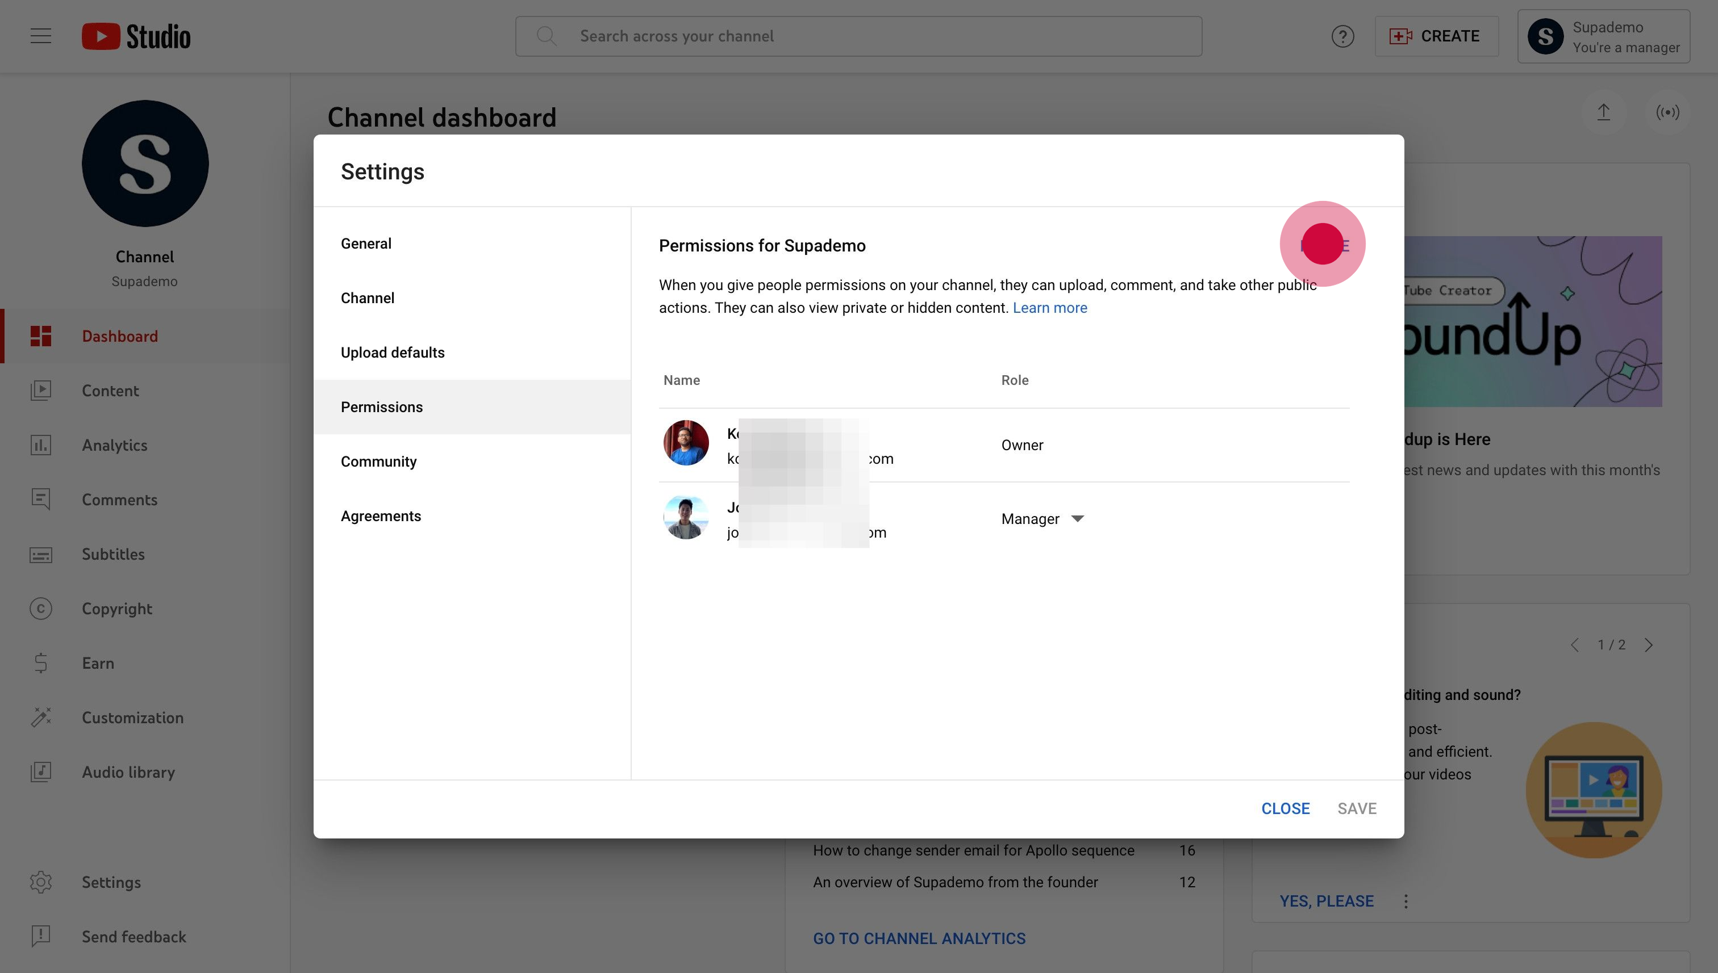Screen dimensions: 1718x973
Task: Open Send feedback in sidebar
Action: coord(145,936)
